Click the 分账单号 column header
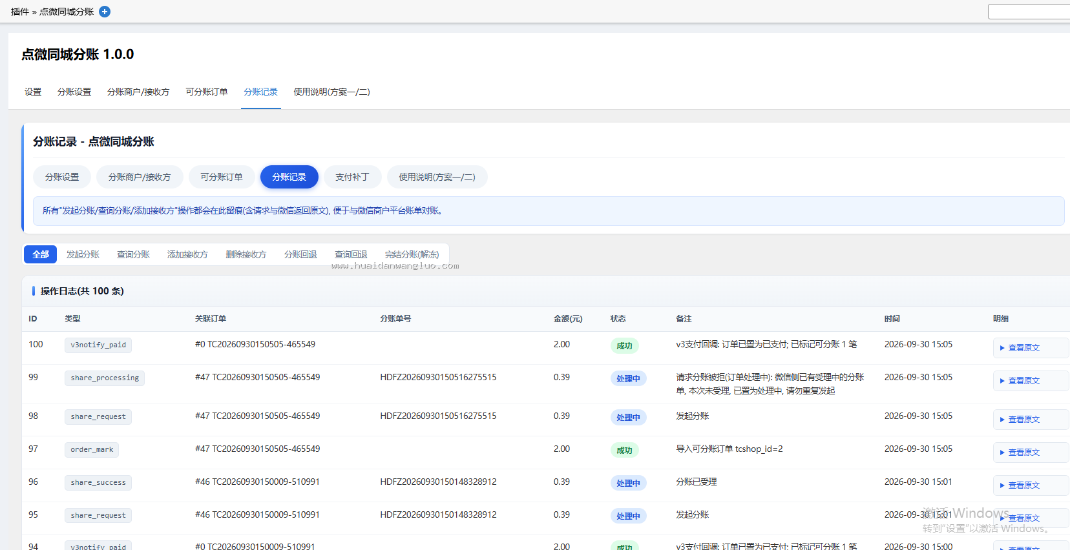Screen dimensions: 1070x550 [x=395, y=319]
